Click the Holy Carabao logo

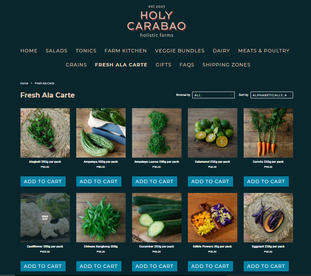[x=157, y=21]
